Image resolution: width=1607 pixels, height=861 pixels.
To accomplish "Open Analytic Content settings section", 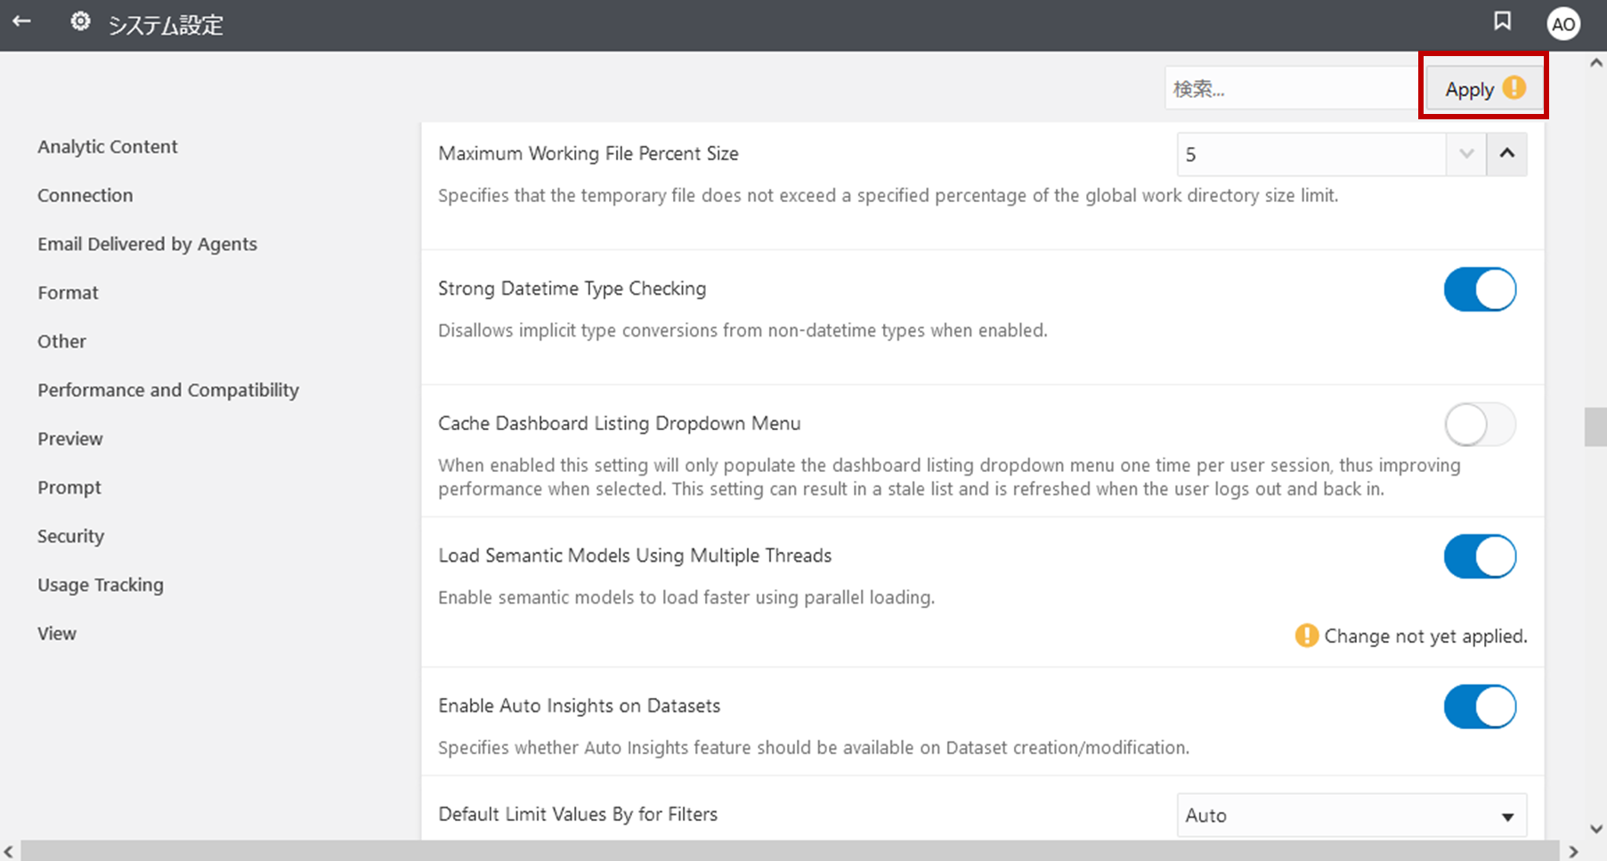I will (108, 147).
